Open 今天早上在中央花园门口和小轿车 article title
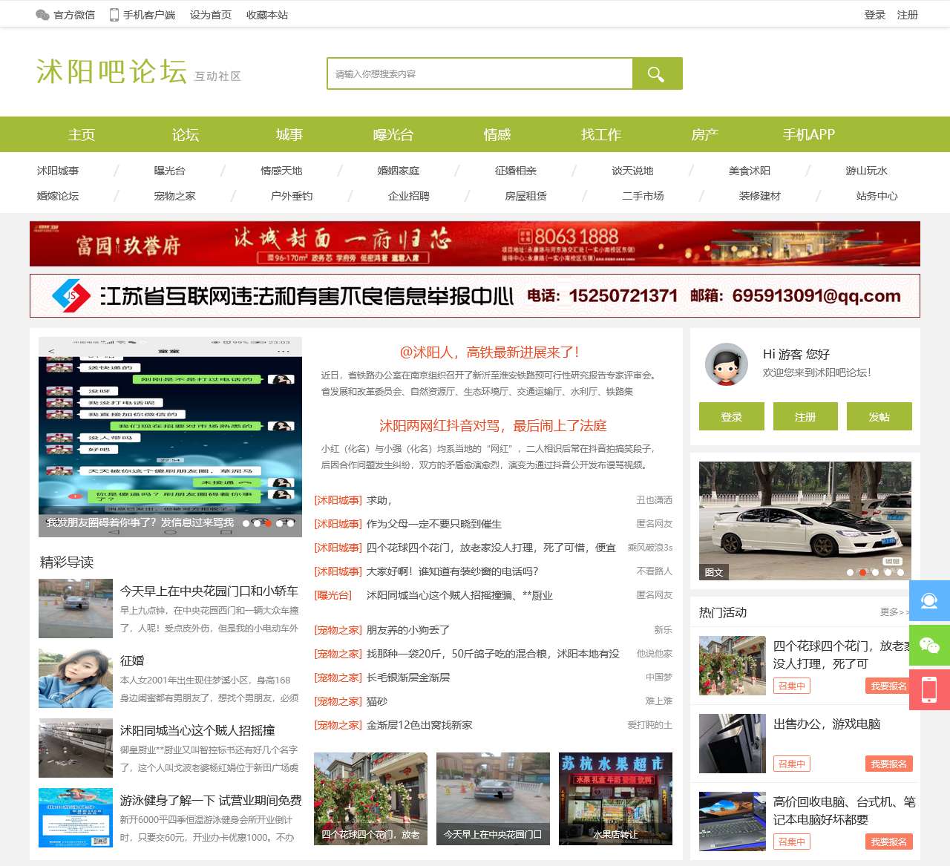The width and height of the screenshot is (950, 866). 209,591
